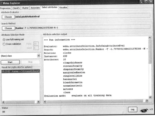The height and width of the screenshot is (116, 155).
Task: Click the sizeuniformity attribute text
Action: pyautogui.click(x=73, y=66)
